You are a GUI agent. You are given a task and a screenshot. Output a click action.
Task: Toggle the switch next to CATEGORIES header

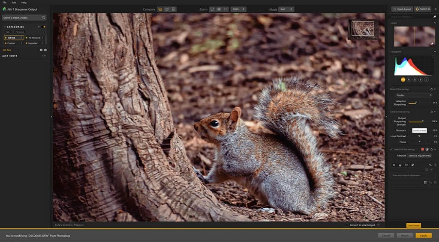[x=43, y=27]
